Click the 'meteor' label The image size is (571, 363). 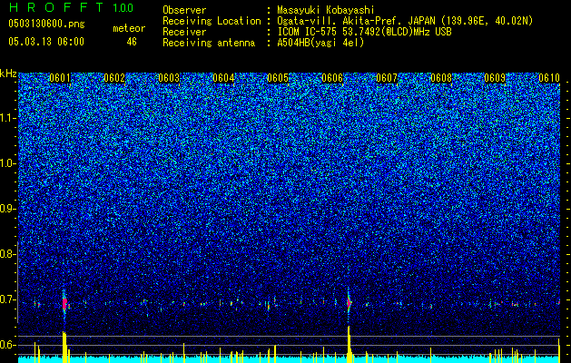(x=129, y=28)
